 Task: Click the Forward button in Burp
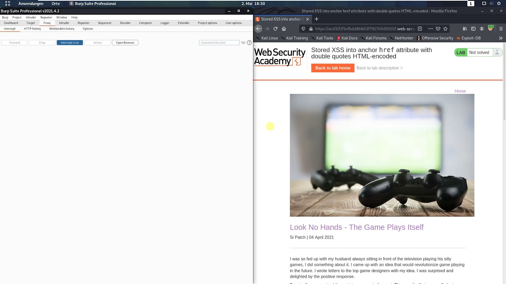[15, 43]
